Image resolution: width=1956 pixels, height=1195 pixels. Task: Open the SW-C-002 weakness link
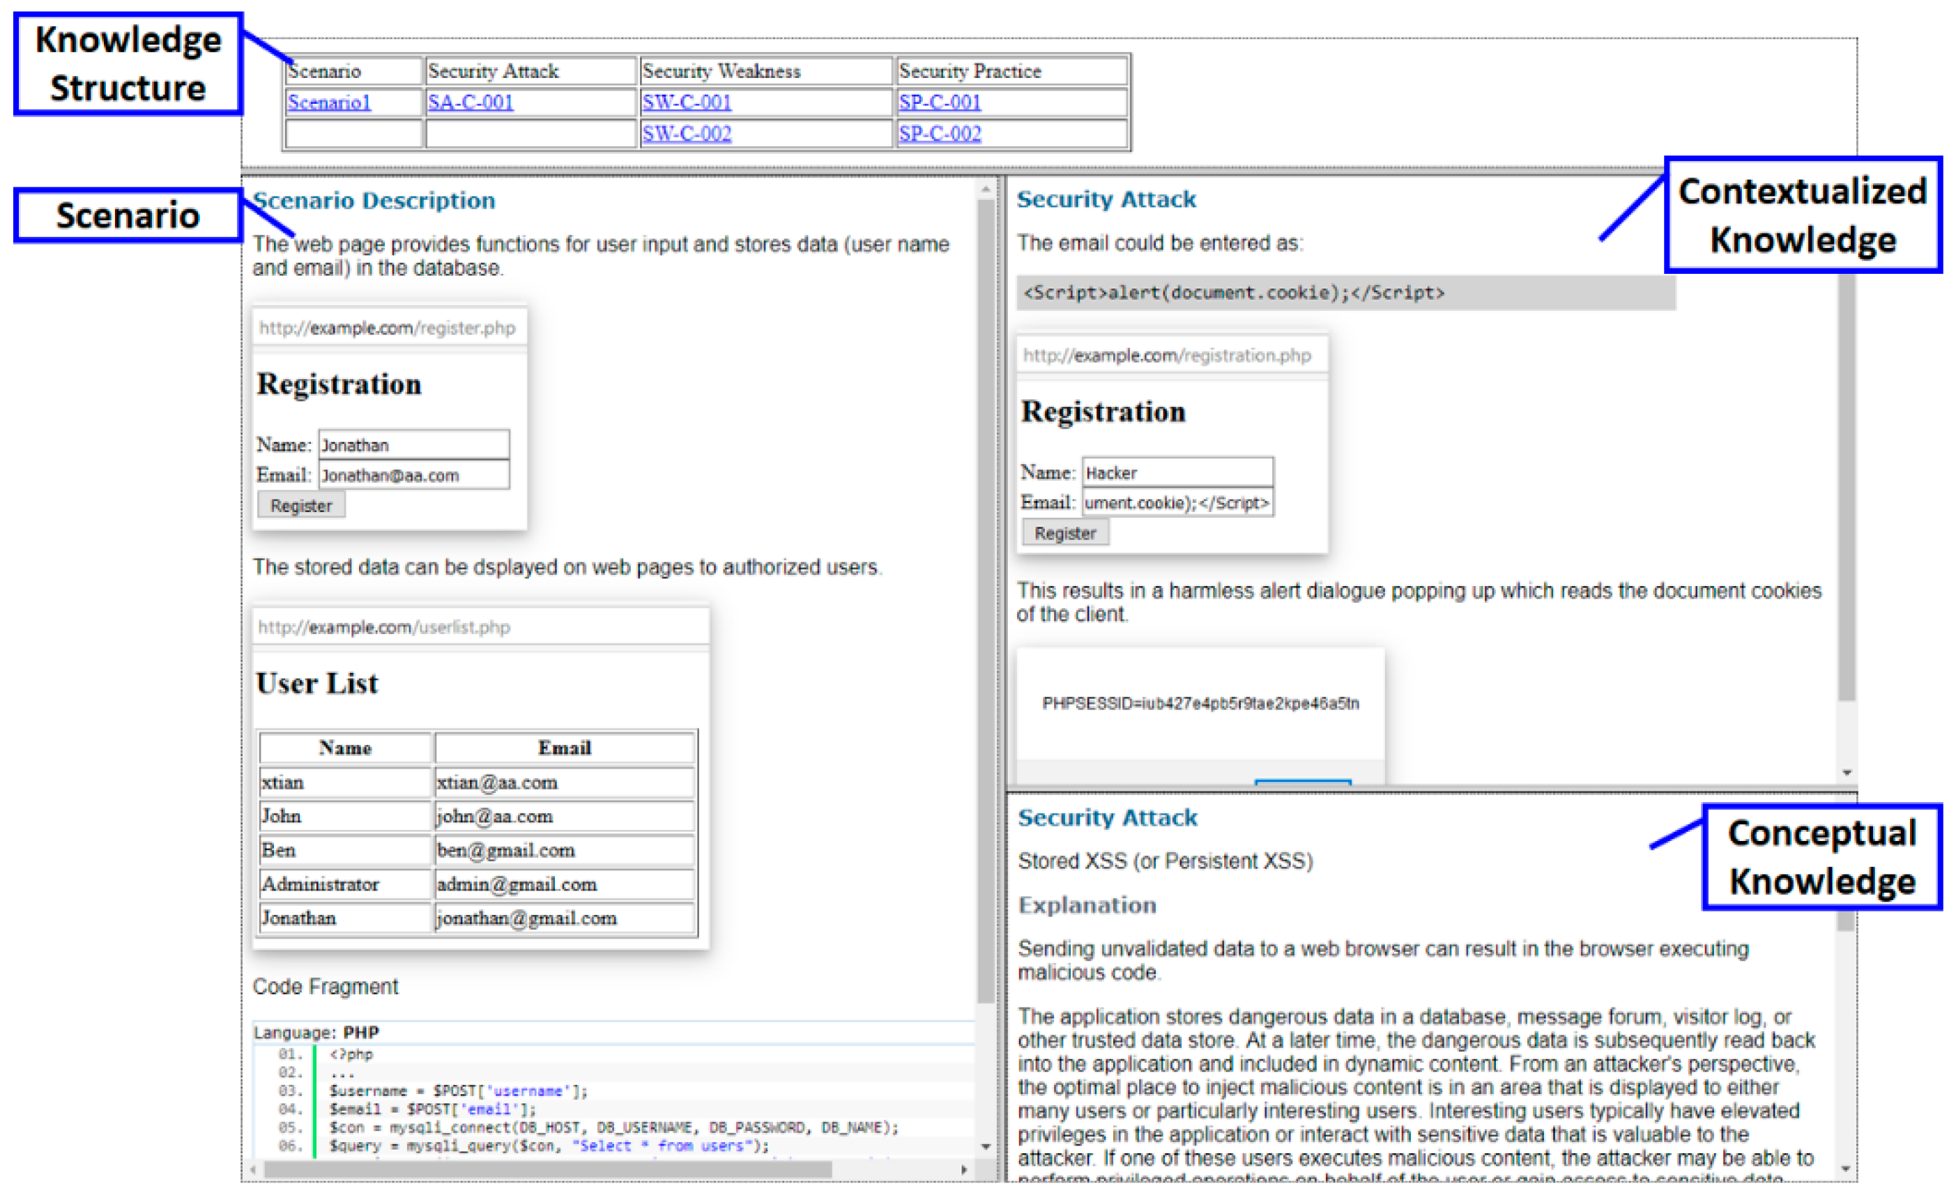click(x=687, y=133)
